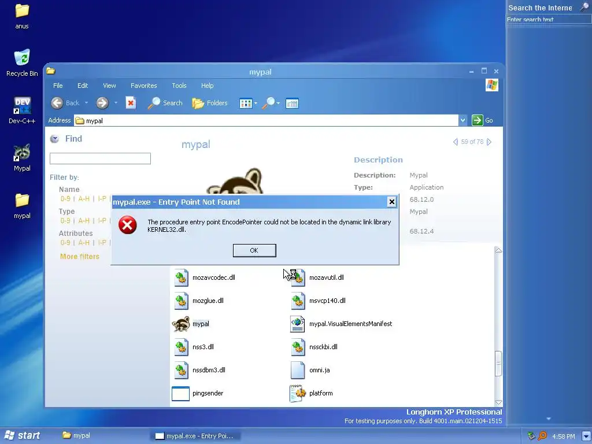Select the pingsender file icon
The width and height of the screenshot is (592, 444).
tap(180, 393)
